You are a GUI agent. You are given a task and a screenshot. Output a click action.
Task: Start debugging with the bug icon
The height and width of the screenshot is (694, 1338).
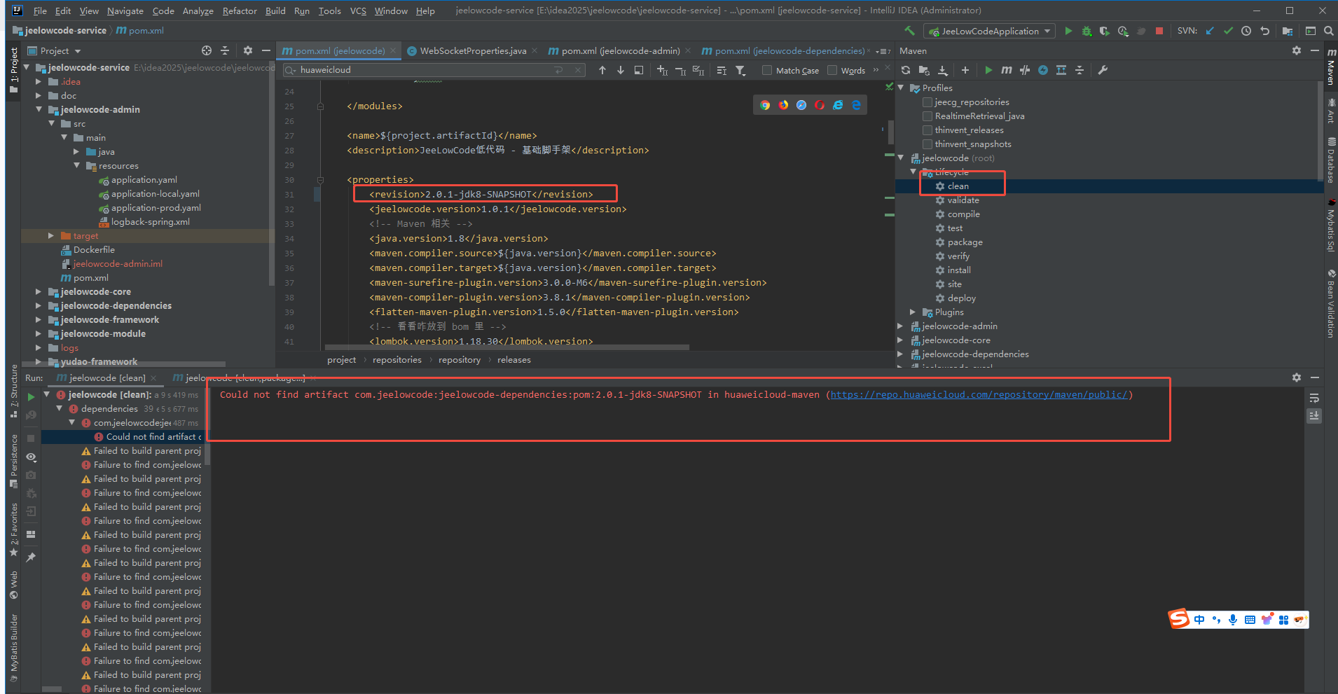[1087, 31]
